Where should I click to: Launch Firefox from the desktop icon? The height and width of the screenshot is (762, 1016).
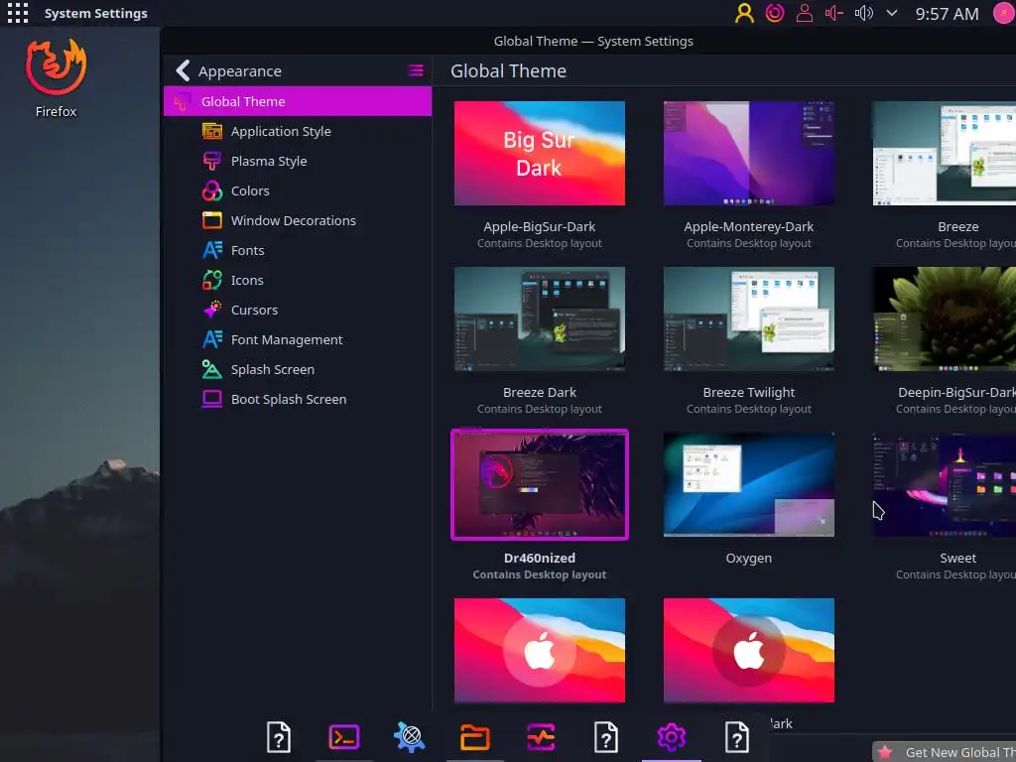pos(56,77)
